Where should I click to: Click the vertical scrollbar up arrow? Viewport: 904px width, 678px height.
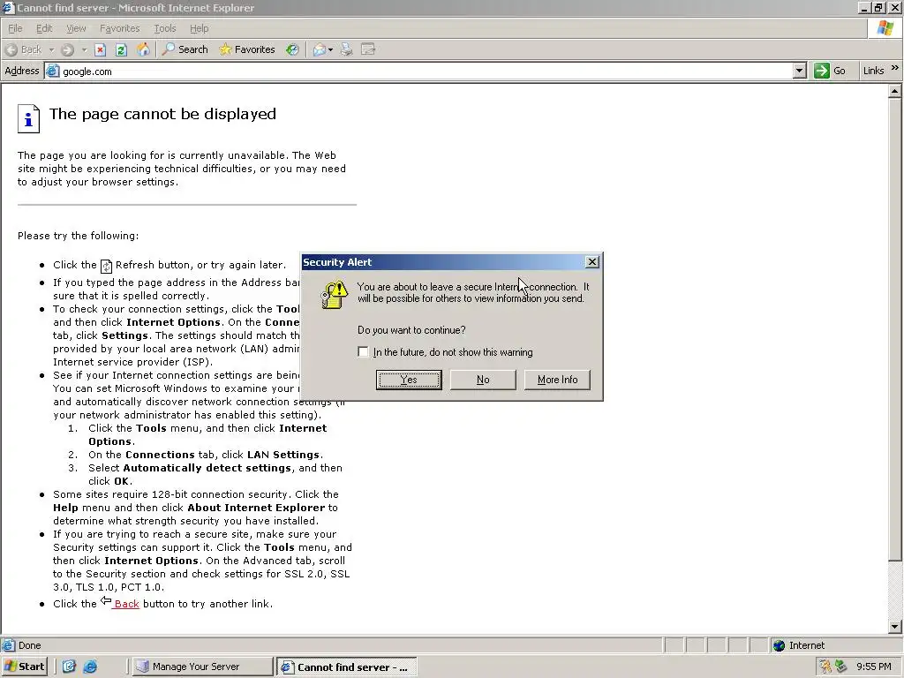point(894,91)
